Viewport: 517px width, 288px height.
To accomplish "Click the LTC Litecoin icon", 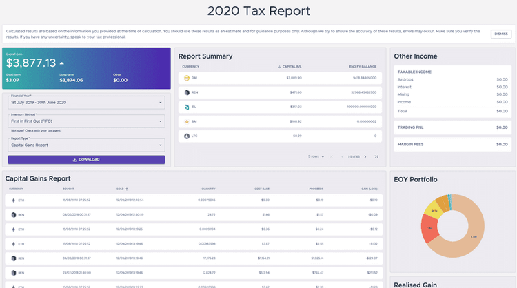I will pos(185,136).
